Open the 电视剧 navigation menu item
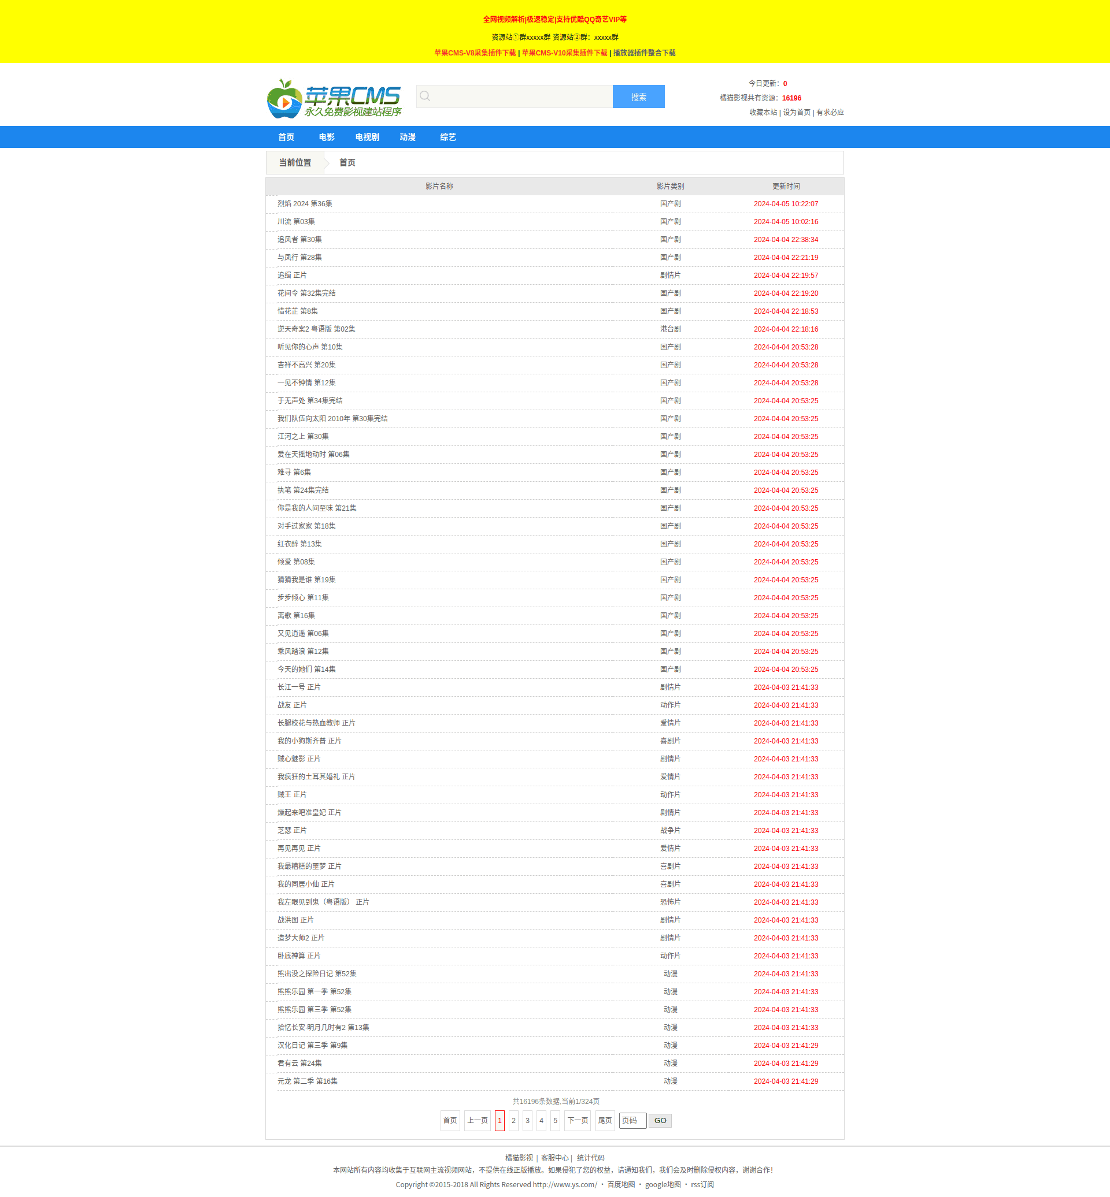This screenshot has width=1110, height=1197. pos(367,137)
